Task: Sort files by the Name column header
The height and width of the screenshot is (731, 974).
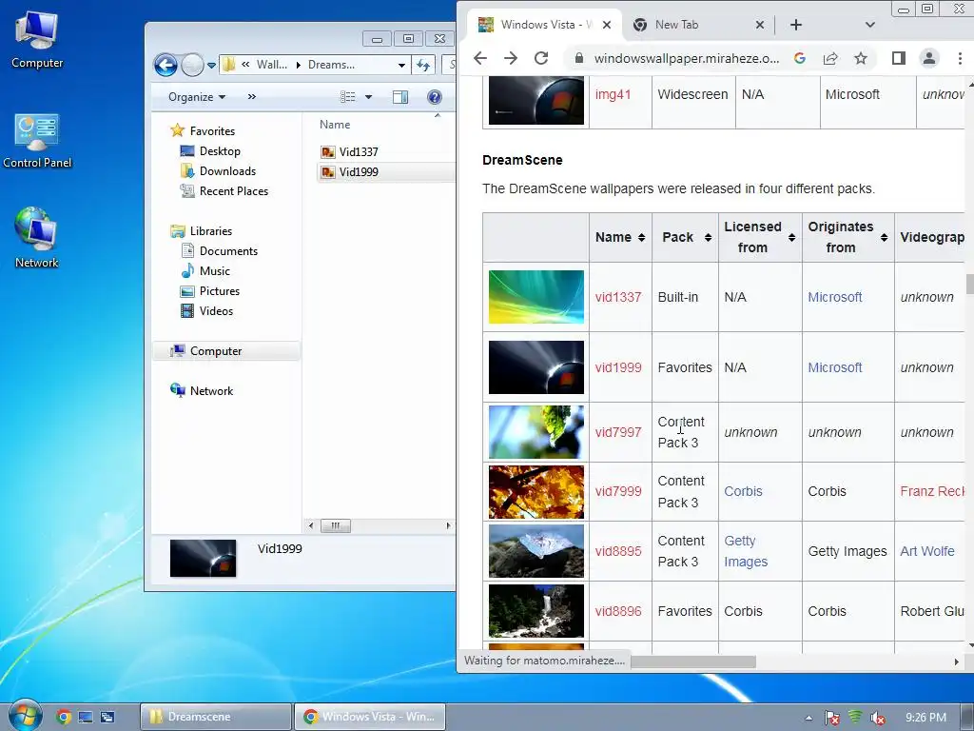Action: (x=335, y=125)
